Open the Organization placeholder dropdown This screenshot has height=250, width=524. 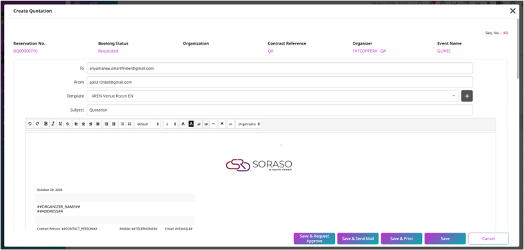(249, 124)
